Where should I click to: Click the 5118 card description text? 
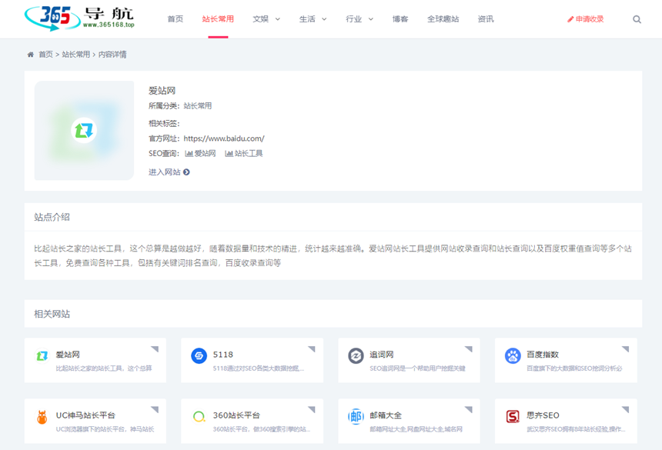click(x=259, y=368)
